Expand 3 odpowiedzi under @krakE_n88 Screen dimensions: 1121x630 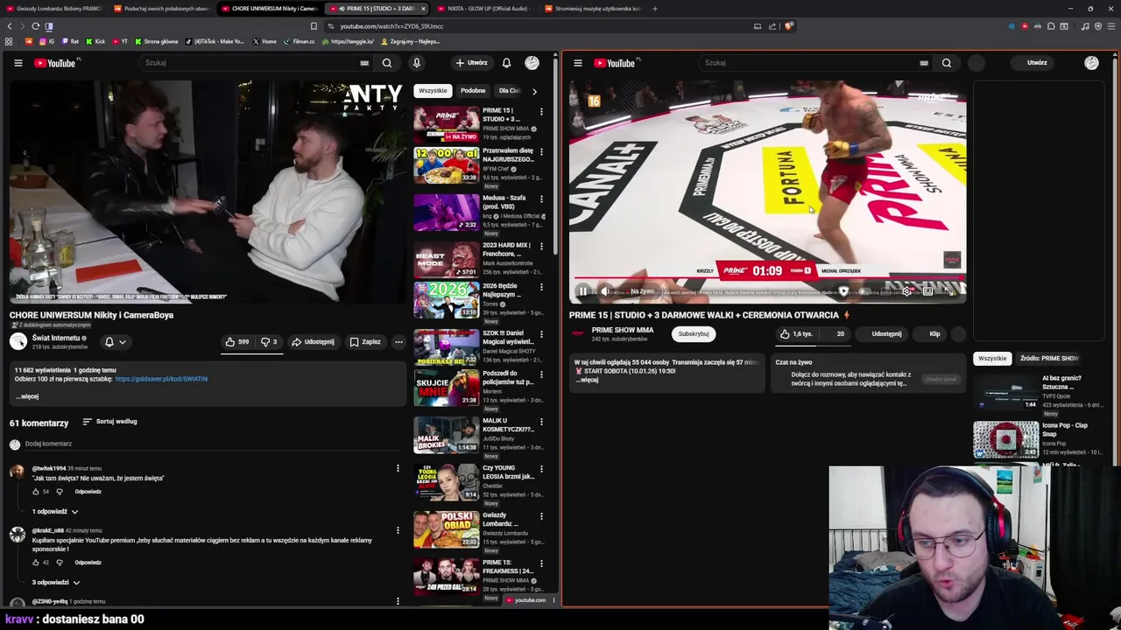pos(56,583)
